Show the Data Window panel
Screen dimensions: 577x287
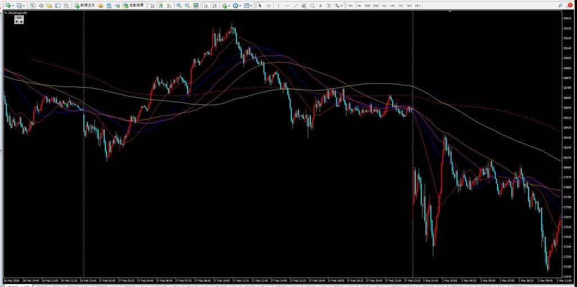click(42, 5)
